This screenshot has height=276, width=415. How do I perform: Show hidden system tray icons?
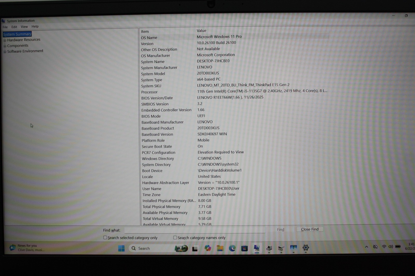(366, 247)
